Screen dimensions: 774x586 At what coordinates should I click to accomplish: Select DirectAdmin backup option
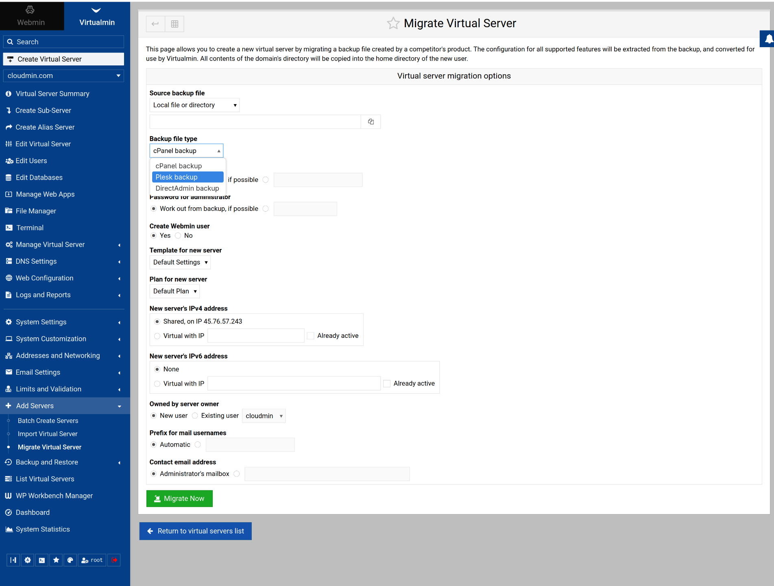coord(188,189)
